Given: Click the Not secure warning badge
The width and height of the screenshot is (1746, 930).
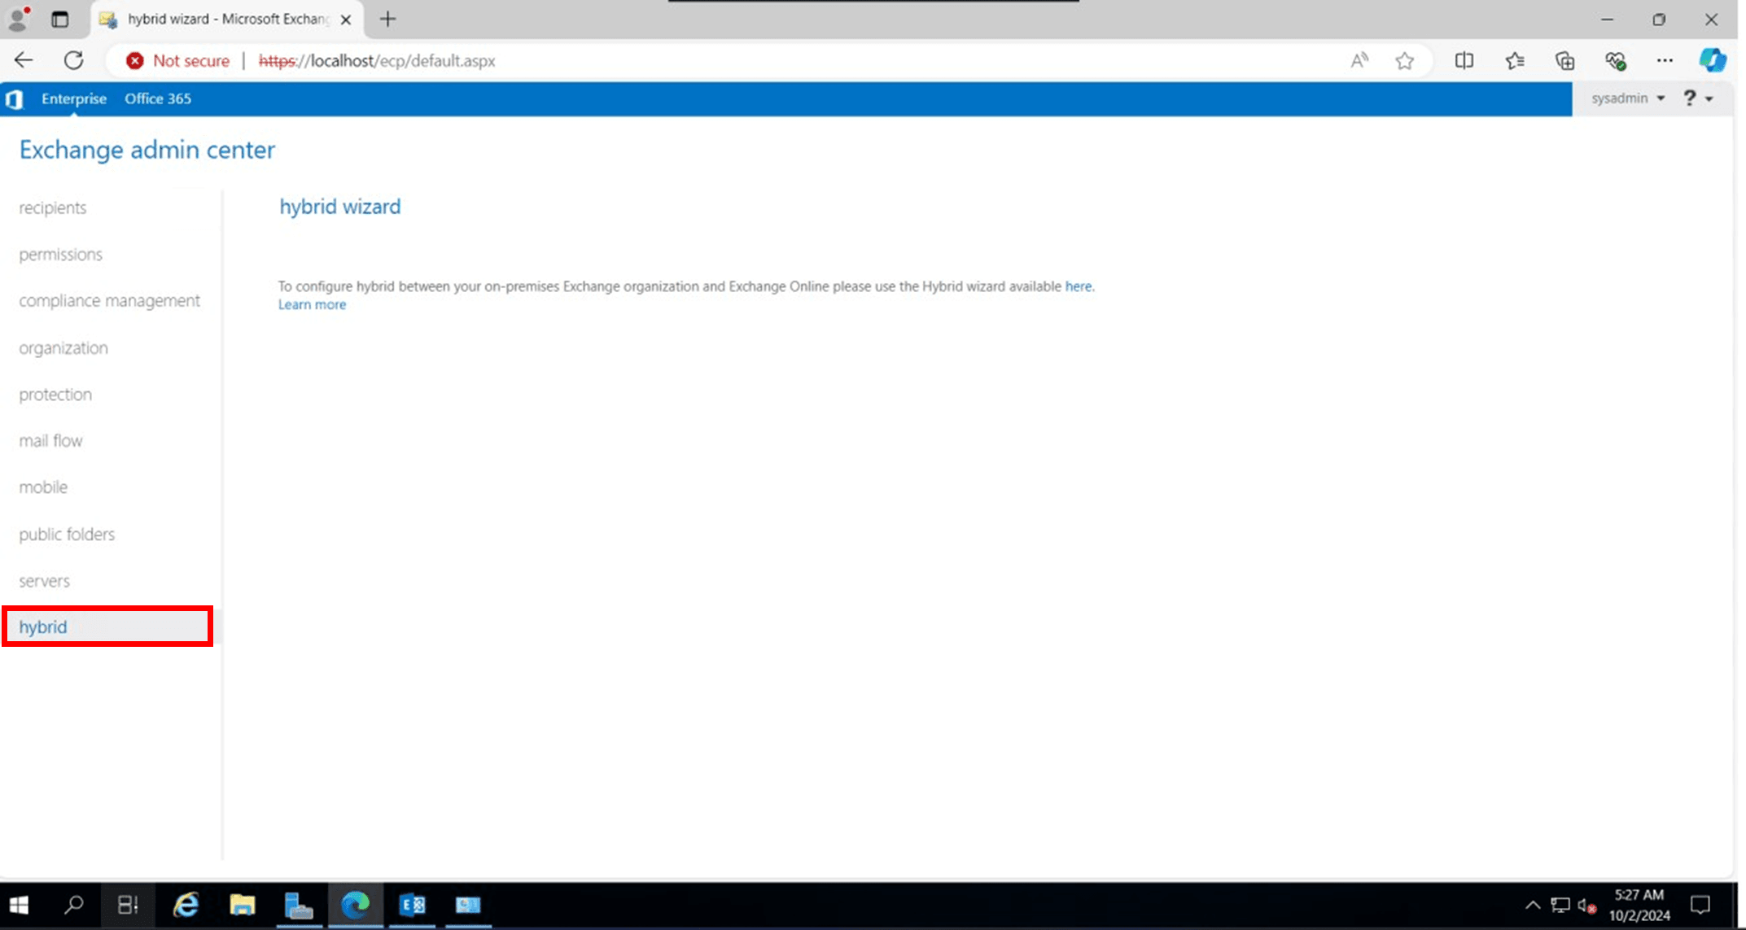Looking at the screenshot, I should point(178,60).
